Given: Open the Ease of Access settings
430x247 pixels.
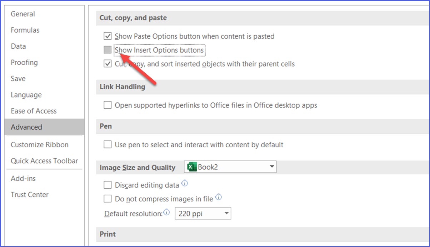Looking at the screenshot, I should point(34,111).
